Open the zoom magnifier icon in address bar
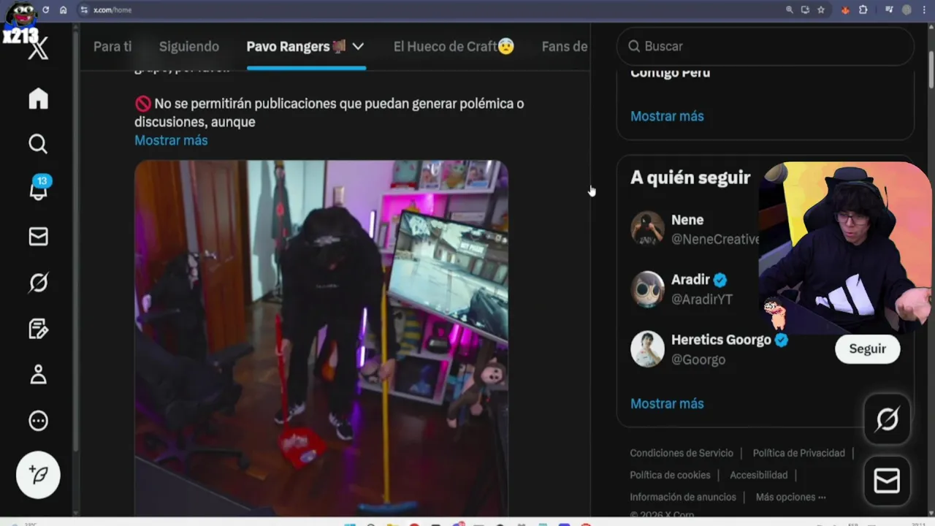The width and height of the screenshot is (935, 526). click(x=789, y=9)
